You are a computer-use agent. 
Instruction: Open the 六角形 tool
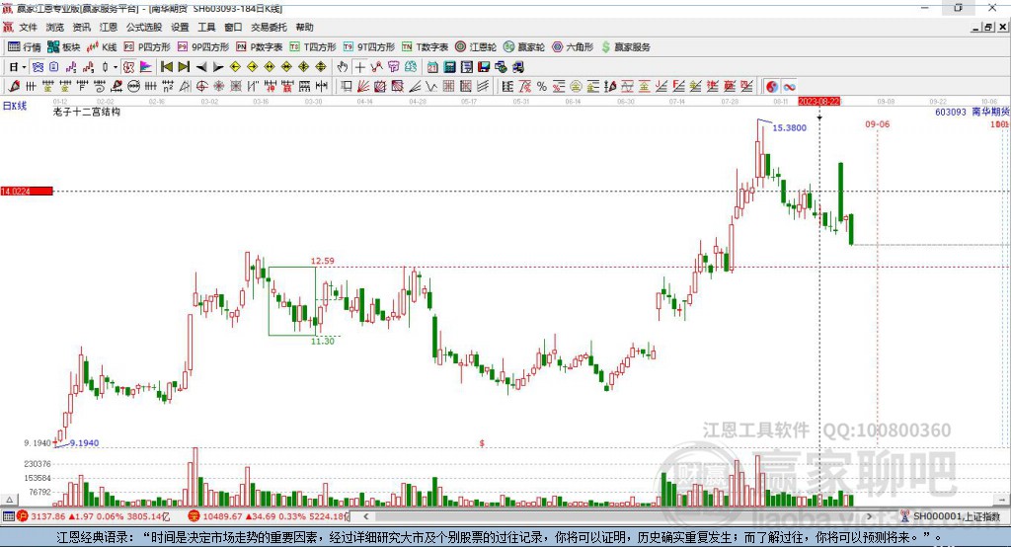(x=573, y=47)
